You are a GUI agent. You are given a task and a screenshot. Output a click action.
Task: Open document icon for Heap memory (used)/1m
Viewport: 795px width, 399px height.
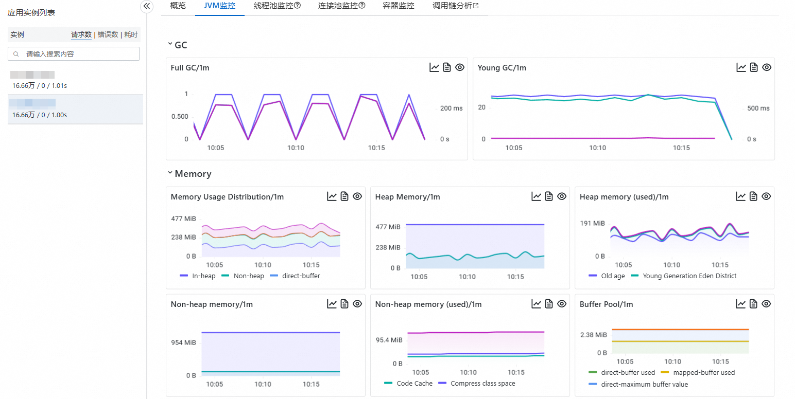click(753, 196)
